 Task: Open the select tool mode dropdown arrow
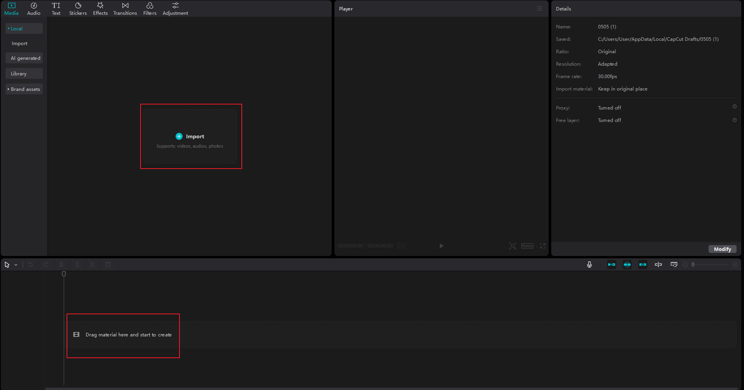click(16, 265)
